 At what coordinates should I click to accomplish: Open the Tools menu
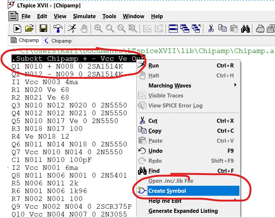[109, 16]
